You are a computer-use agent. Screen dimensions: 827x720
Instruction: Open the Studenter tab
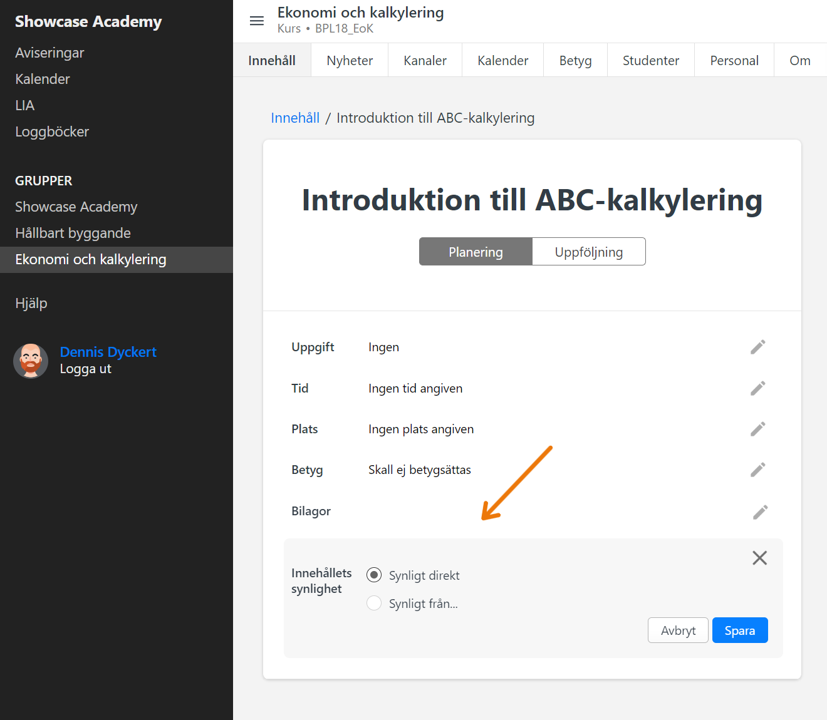(x=650, y=61)
